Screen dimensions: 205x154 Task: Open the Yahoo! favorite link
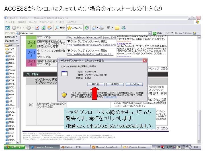coord(11,70)
